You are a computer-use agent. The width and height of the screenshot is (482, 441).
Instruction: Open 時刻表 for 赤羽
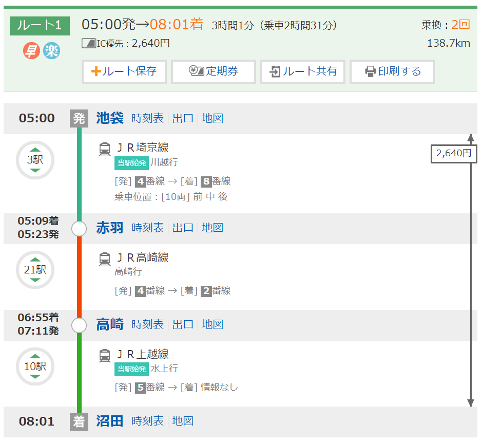(147, 228)
